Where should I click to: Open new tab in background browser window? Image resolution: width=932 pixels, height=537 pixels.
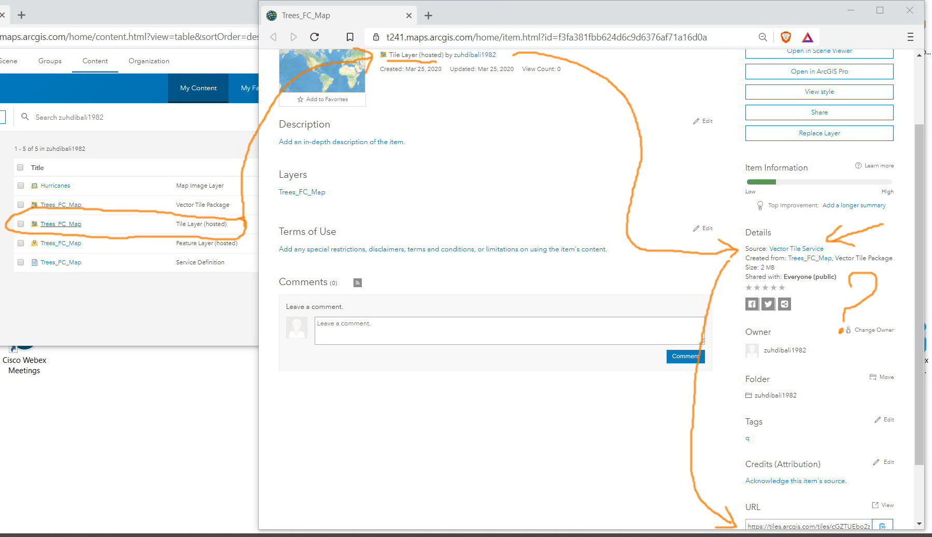coord(21,15)
